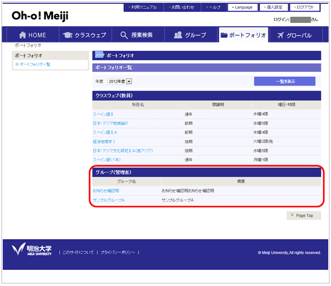
Task: Click the Page Top button
Action: 304,216
